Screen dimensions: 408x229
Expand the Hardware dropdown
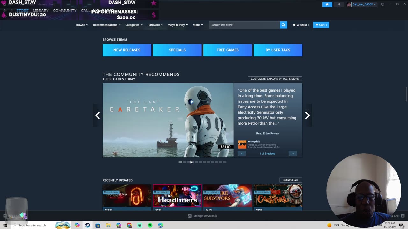(155, 25)
